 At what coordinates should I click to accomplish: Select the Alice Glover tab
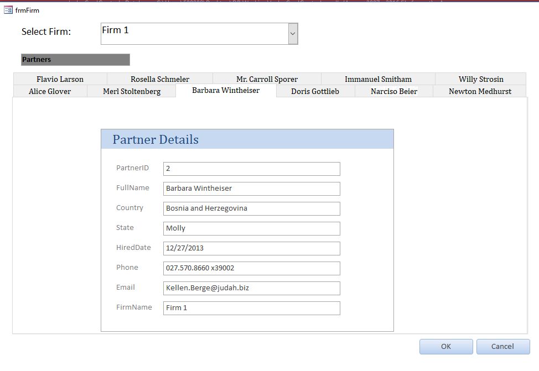pos(50,91)
